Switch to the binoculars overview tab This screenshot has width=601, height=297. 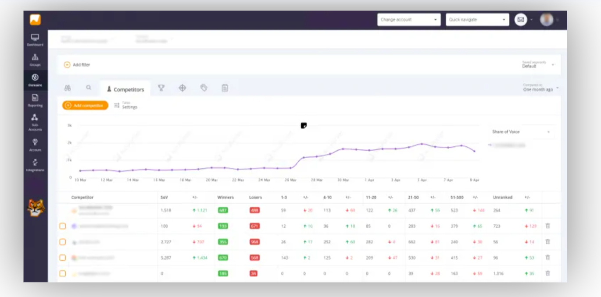[x=68, y=88]
